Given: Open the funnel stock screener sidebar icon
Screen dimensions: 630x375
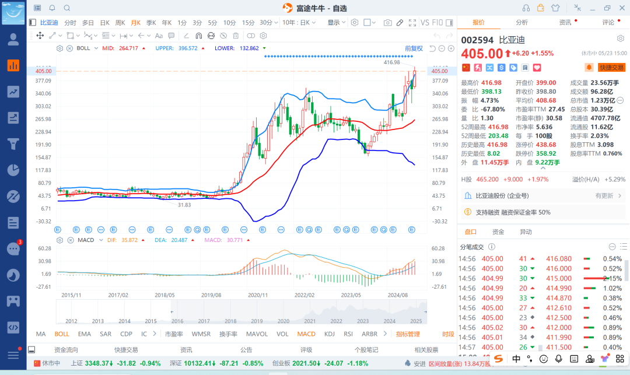Looking at the screenshot, I should [13, 143].
